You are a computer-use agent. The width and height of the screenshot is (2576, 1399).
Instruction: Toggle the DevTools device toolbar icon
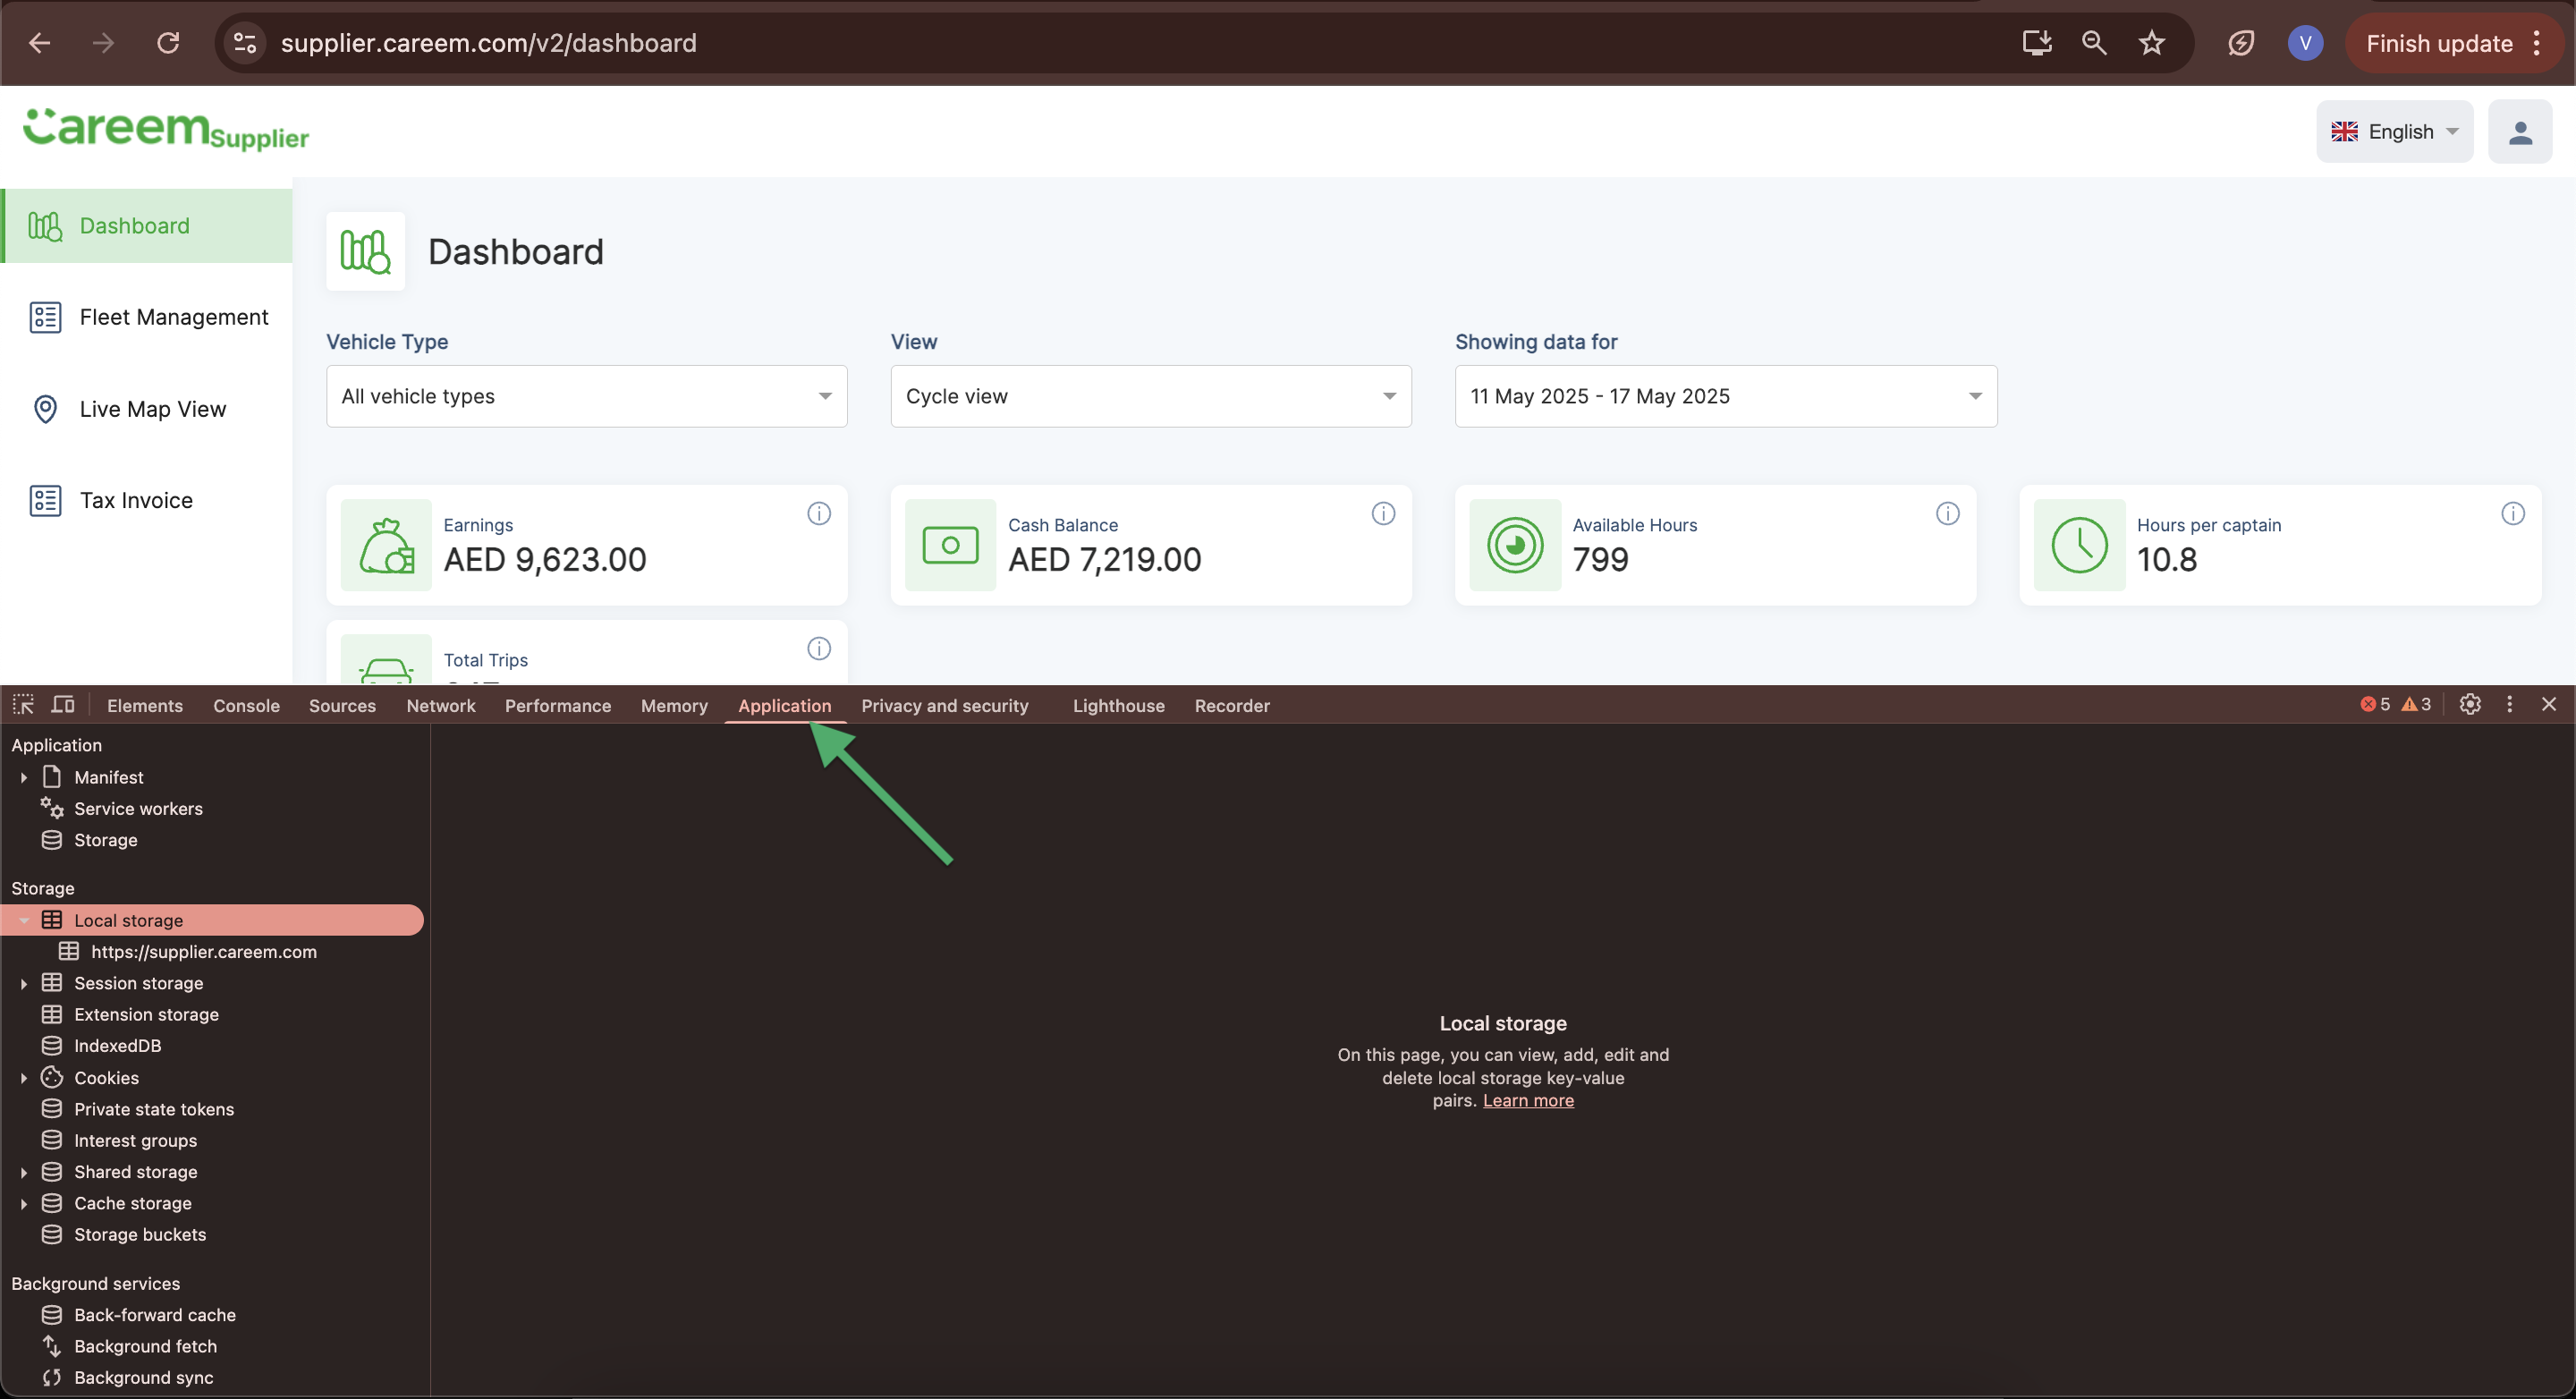pos(63,705)
